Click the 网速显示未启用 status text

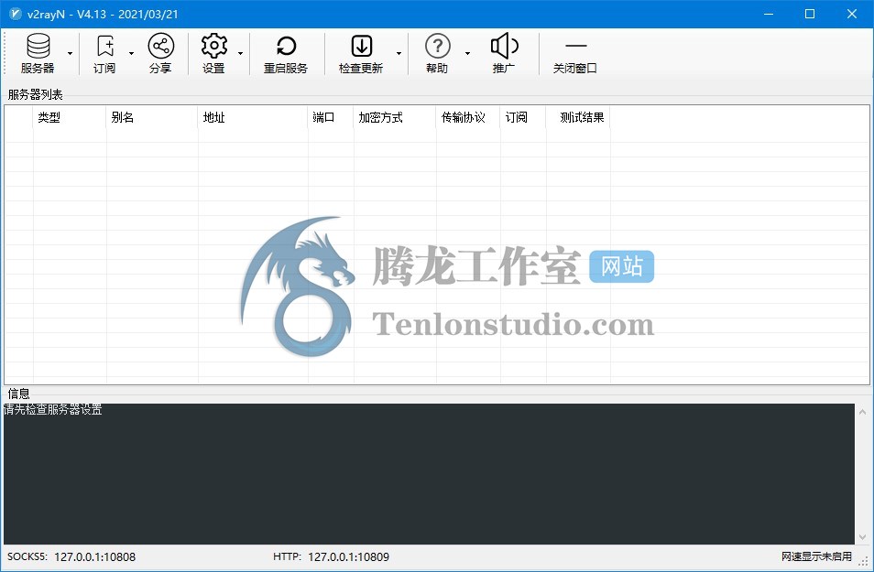pos(816,556)
